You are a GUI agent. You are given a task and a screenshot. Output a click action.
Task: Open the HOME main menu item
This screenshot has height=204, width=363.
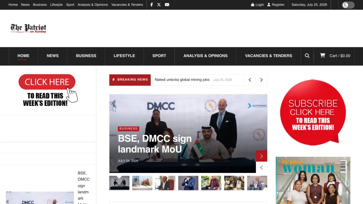tap(23, 56)
